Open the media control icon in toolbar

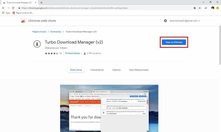coord(206,8)
